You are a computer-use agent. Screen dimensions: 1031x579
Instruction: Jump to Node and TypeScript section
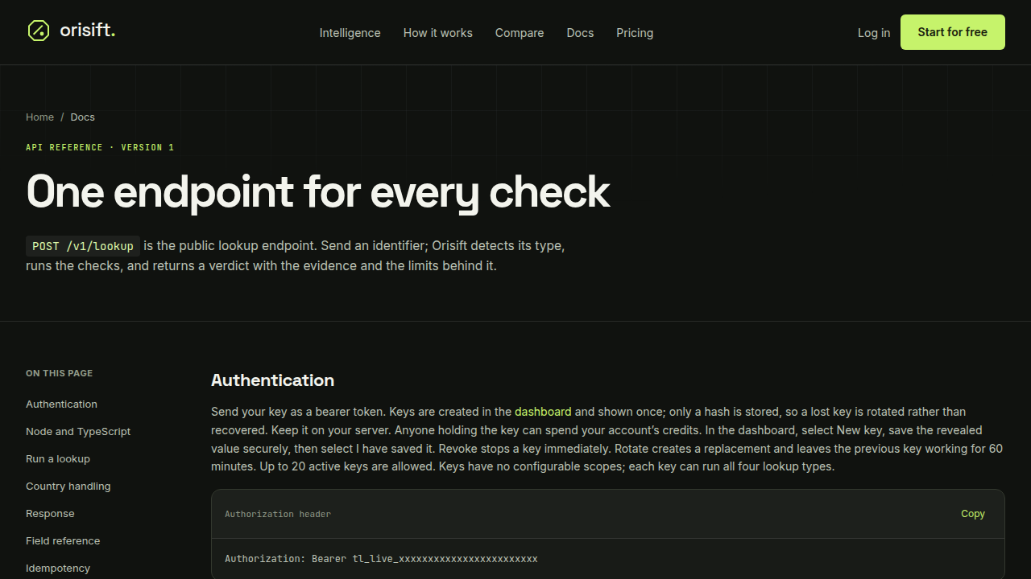coord(78,432)
